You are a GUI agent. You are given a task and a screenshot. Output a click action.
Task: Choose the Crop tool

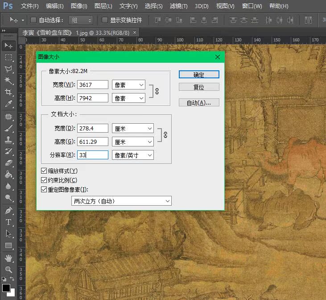tap(8, 92)
